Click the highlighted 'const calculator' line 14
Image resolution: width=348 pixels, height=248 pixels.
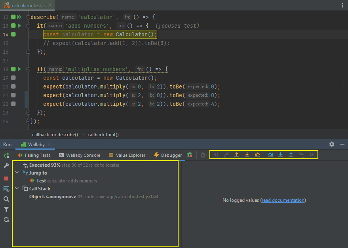100,34
